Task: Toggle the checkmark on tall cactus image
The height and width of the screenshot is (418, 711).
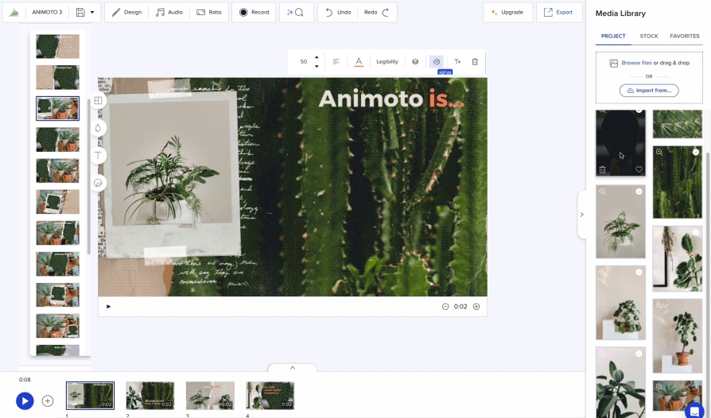Action: 696,152
